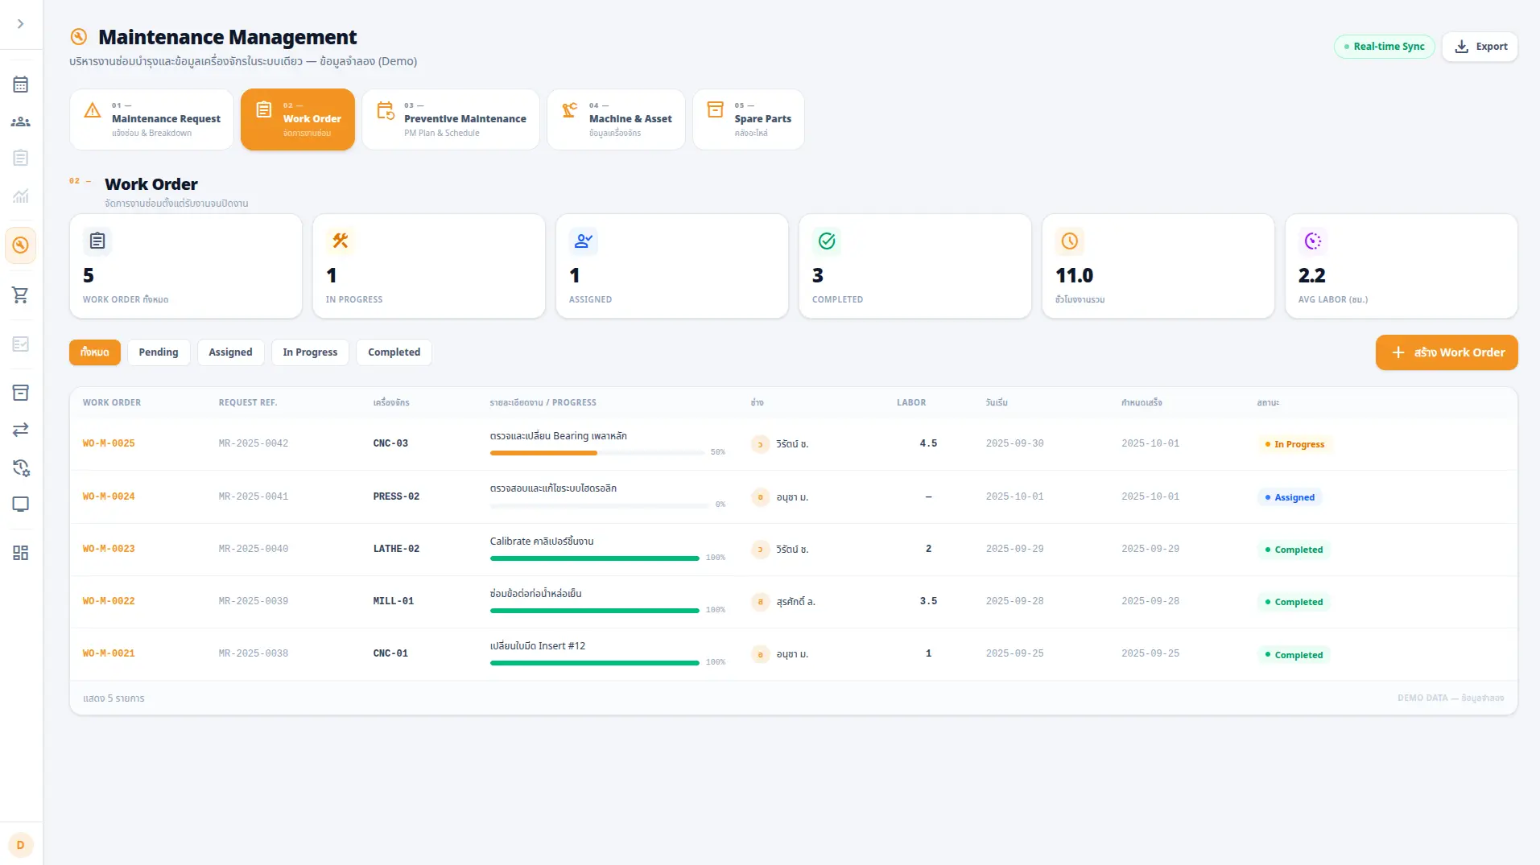Open the monitor display icon in sidebar

(x=21, y=505)
